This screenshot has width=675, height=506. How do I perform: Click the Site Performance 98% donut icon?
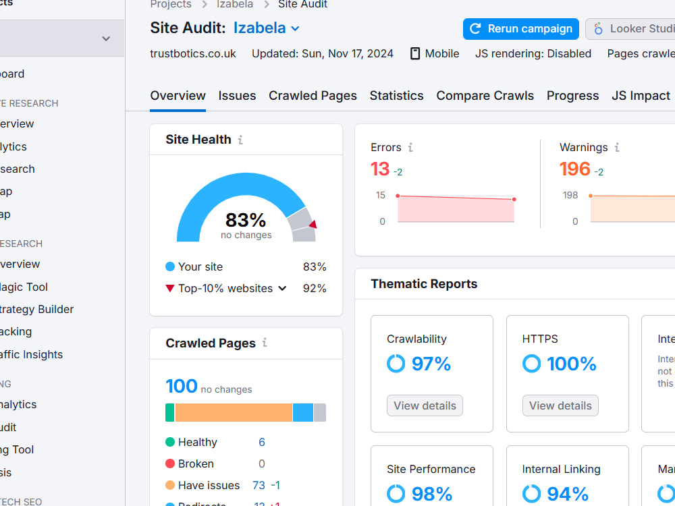pyautogui.click(x=396, y=494)
